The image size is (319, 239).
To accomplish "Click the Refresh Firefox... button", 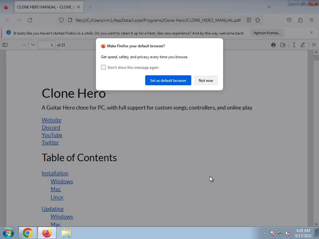I will point(267,33).
